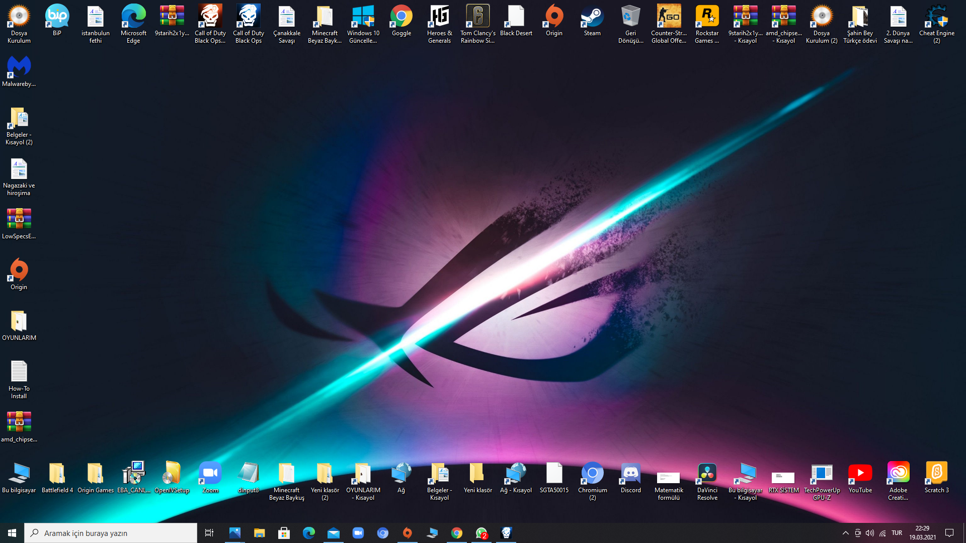Click the Malwarebytes desktop shortcut

(x=19, y=70)
